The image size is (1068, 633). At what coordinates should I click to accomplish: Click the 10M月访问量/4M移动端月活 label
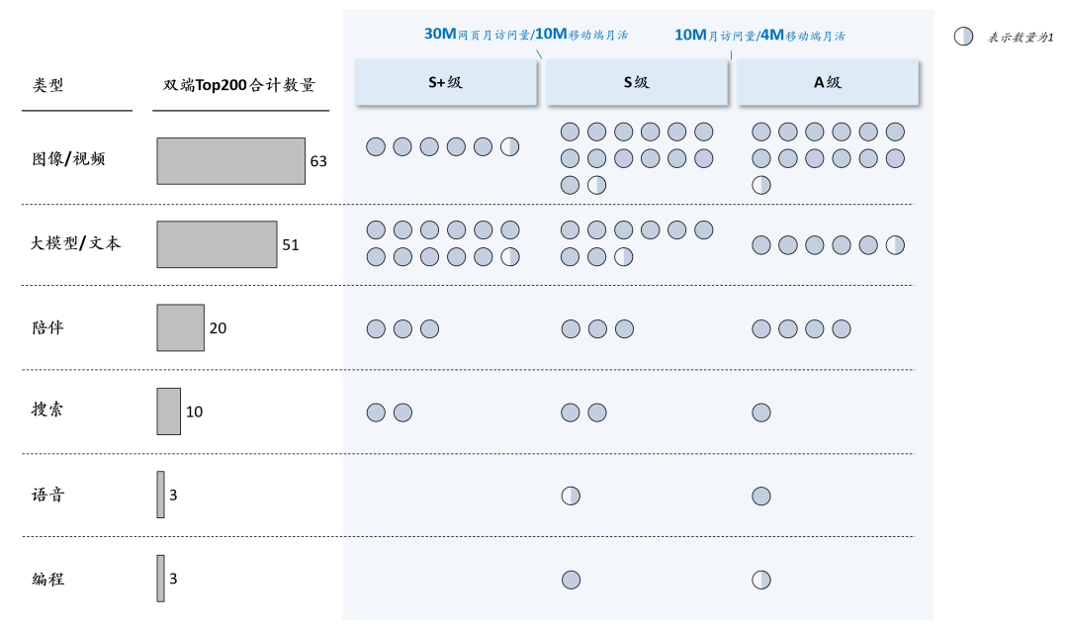point(759,36)
